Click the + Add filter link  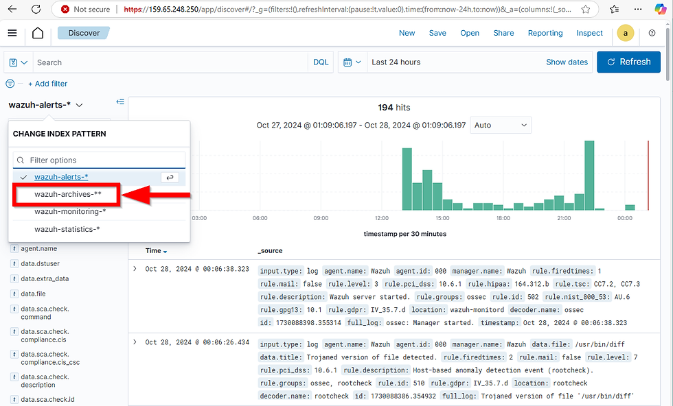pyautogui.click(x=47, y=84)
